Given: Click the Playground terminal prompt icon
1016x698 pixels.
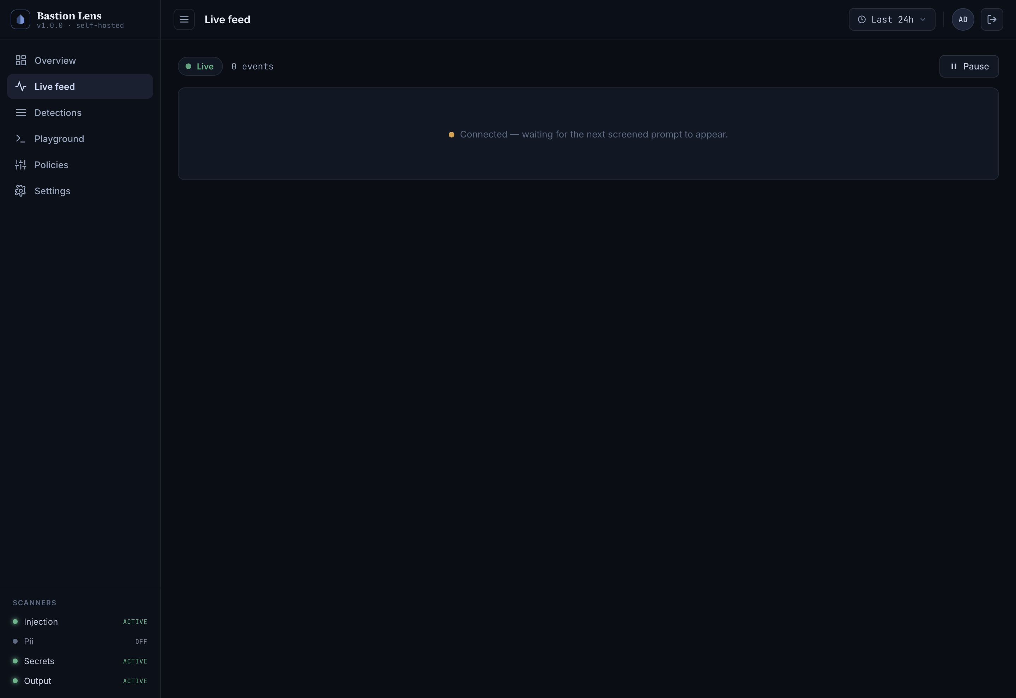Looking at the screenshot, I should tap(20, 139).
